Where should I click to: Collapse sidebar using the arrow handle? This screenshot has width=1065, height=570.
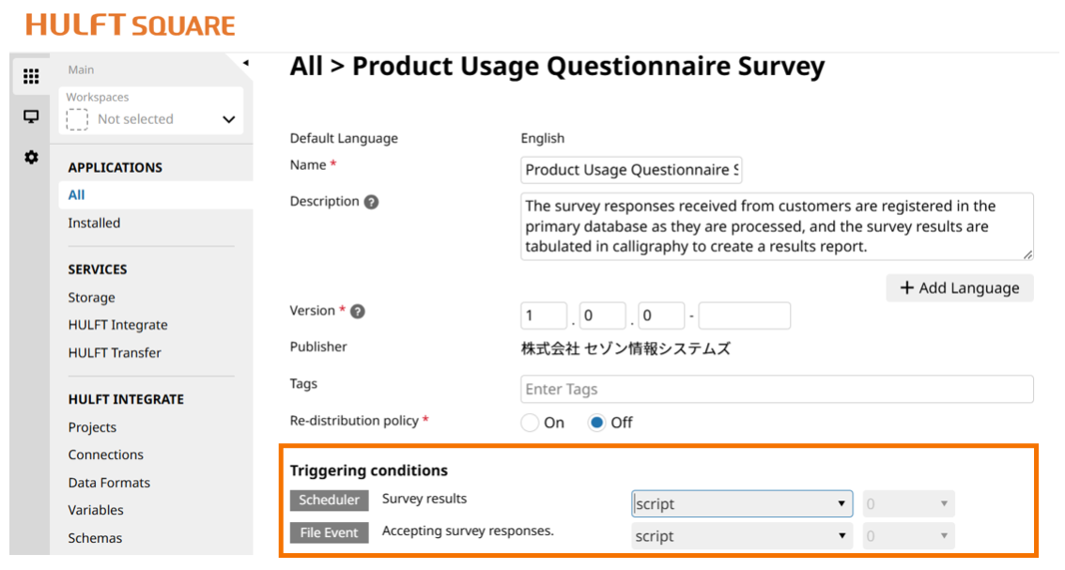point(246,64)
